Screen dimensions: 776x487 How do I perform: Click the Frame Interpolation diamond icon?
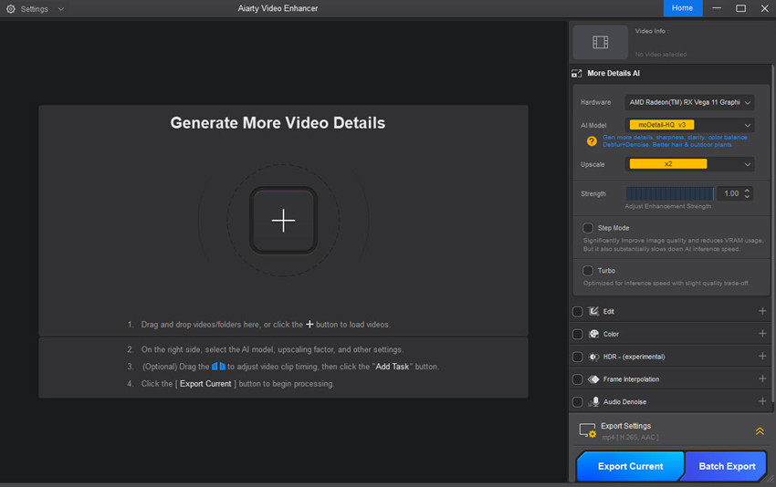593,379
